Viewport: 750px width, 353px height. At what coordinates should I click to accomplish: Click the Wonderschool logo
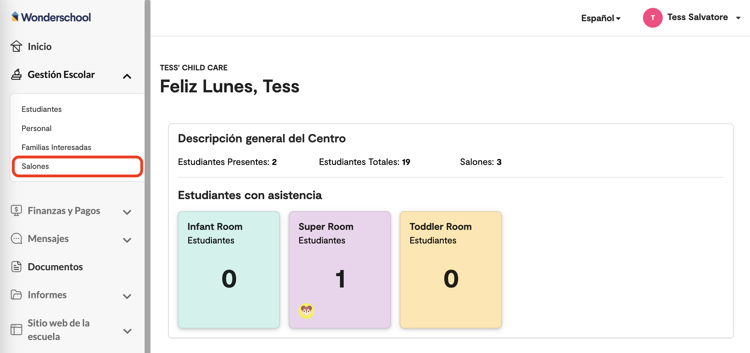(x=51, y=17)
